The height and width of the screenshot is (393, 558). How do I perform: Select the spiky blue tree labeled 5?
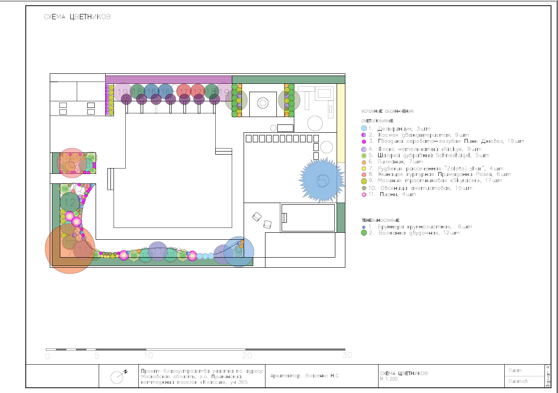(x=322, y=179)
